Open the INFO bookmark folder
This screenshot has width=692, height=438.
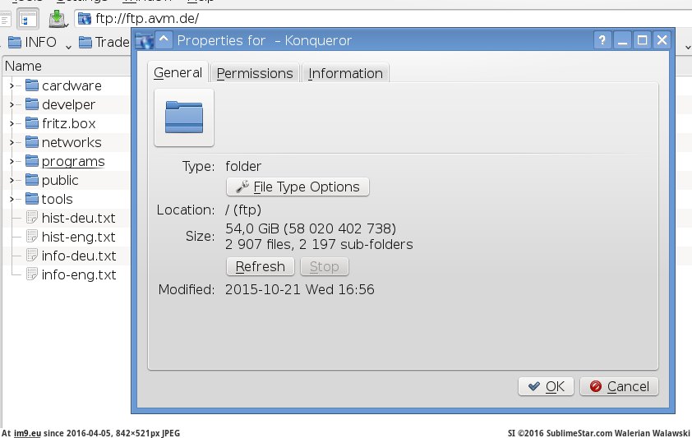[x=33, y=42]
